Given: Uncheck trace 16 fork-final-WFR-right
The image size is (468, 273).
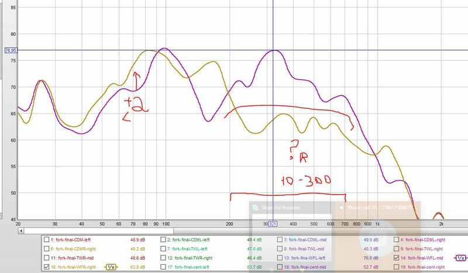Looking at the screenshot, I should point(47,267).
